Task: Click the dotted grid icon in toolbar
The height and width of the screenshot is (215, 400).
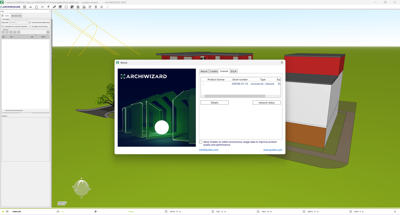Action: pyautogui.click(x=102, y=7)
